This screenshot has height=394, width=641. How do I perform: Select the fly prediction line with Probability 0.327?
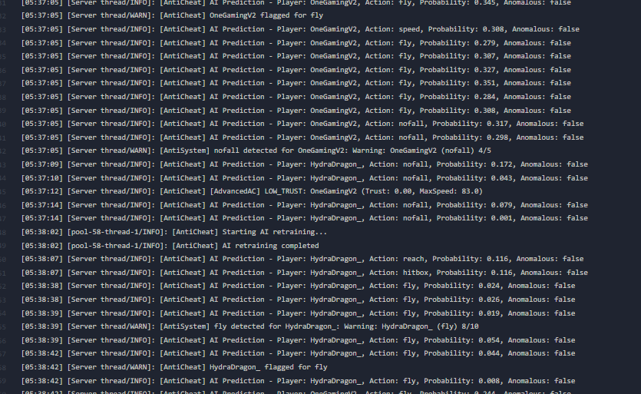(x=296, y=70)
